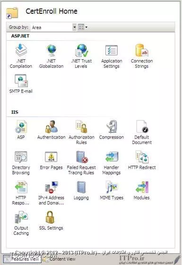Viewport: 182px width, 265px height.
Task: Open Authorization Rules
Action: (x=81, y=132)
